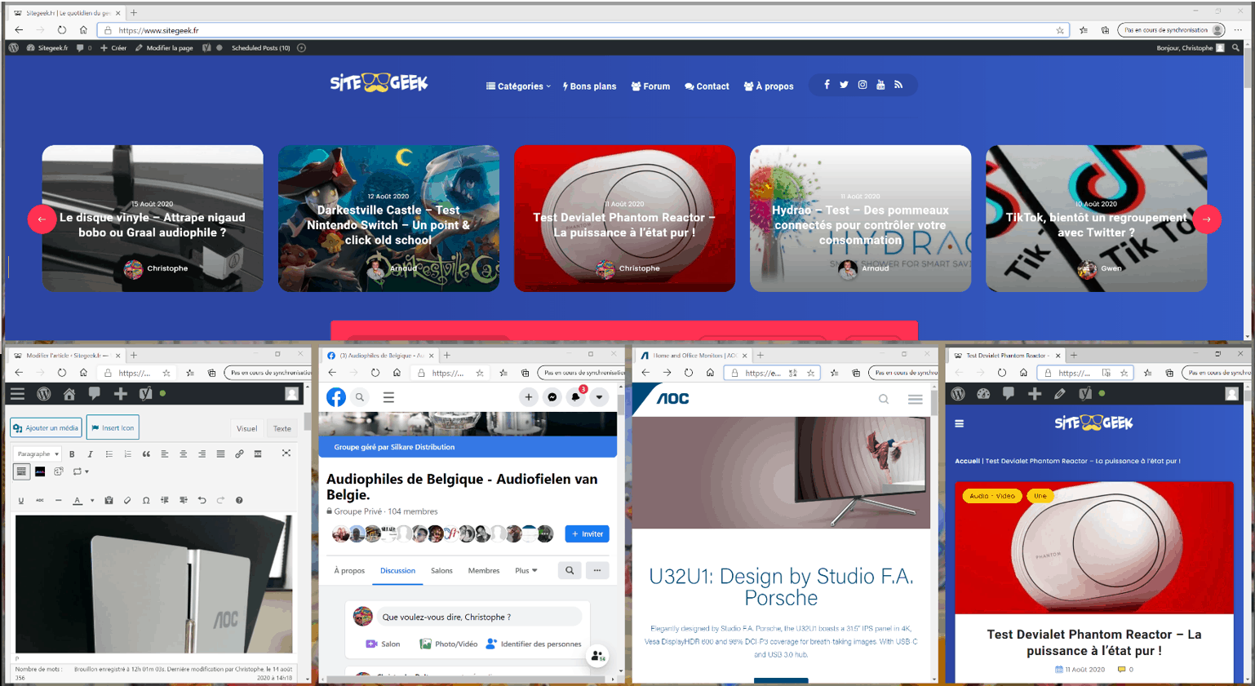This screenshot has width=1255, height=686.
Task: Click the Instagram icon in the Sitegeek header
Action: pyautogui.click(x=863, y=85)
